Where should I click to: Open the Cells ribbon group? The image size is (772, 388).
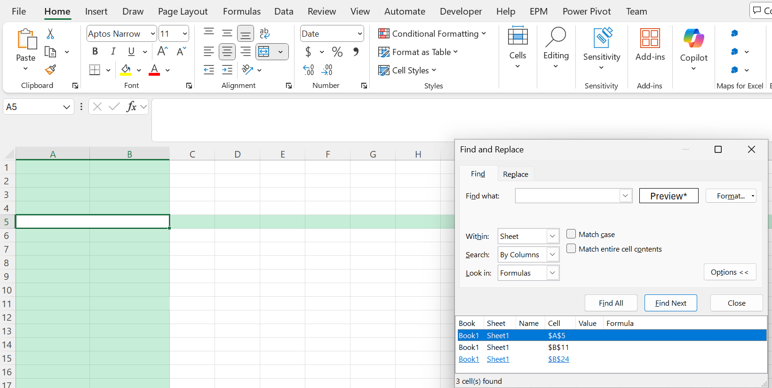(x=517, y=47)
